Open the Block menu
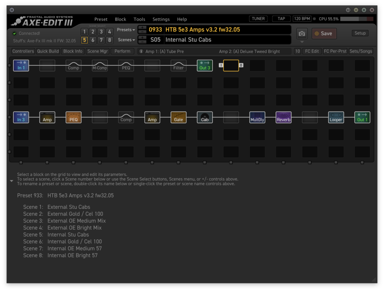The height and width of the screenshot is (291, 384). pyautogui.click(x=120, y=19)
